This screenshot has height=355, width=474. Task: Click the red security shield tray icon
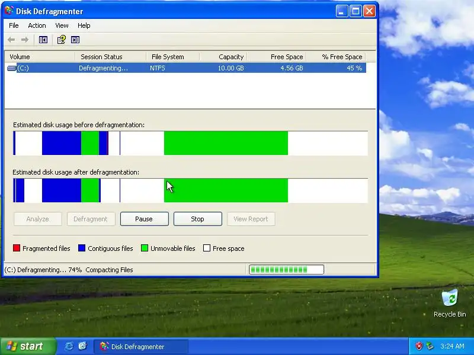pos(419,346)
